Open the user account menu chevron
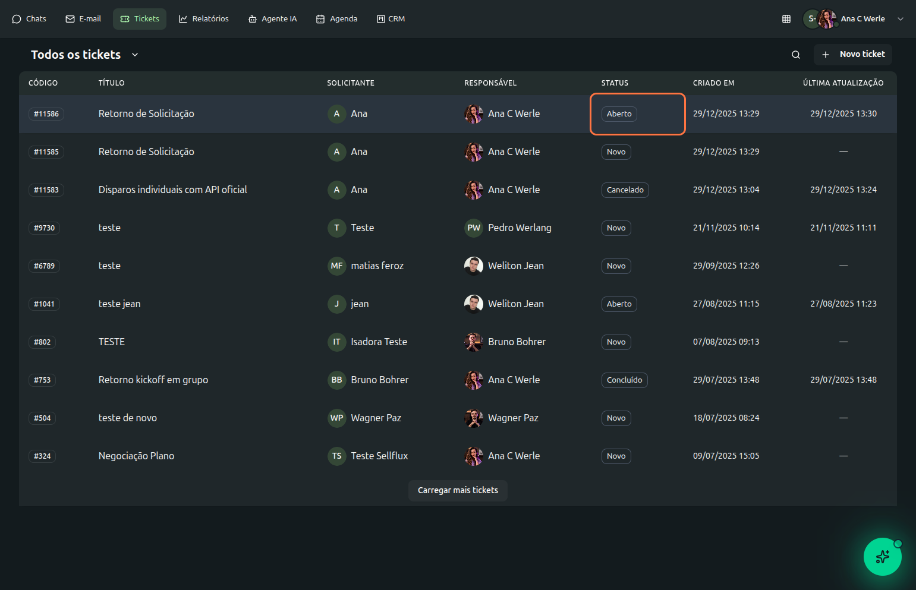Screen dimensions: 916x590 (900, 19)
